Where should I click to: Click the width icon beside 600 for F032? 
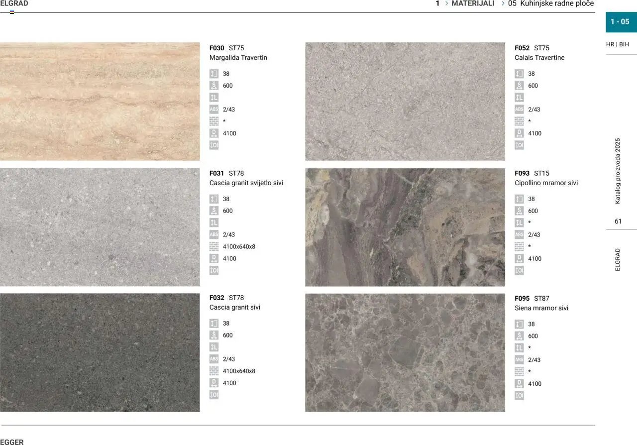(214, 335)
